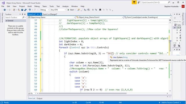Screen dimensions: 186x104
Task: Collapse the switch block at line 54
Action: 42,72
